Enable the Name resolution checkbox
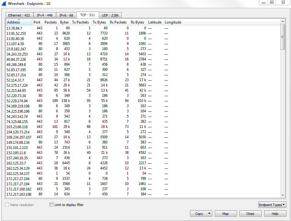The width and height of the screenshot is (291, 221). point(7,205)
